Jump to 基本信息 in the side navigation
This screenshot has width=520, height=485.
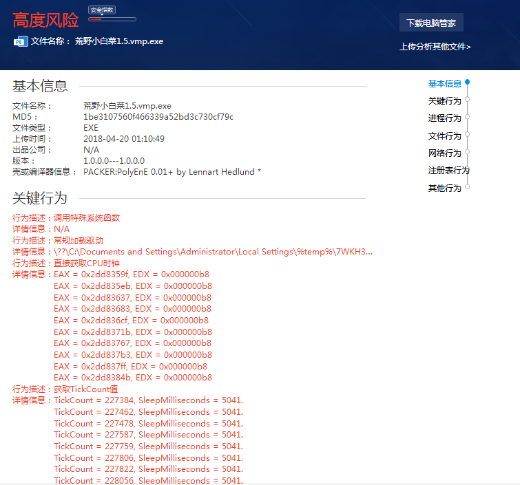click(x=444, y=84)
